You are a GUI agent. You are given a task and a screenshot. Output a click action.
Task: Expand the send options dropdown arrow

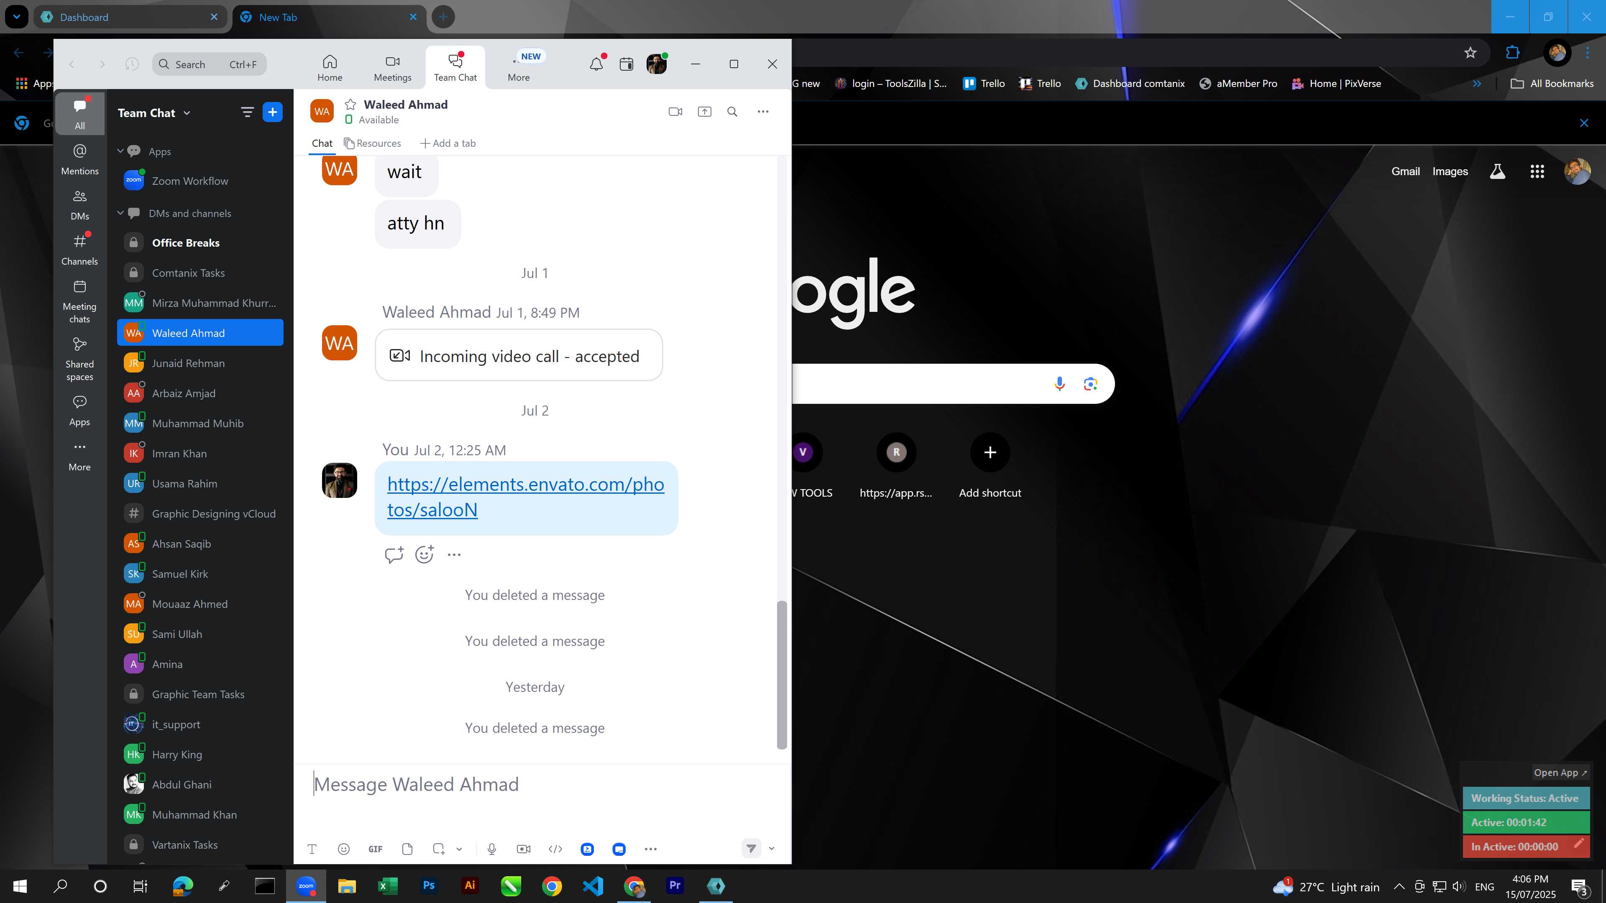(771, 848)
